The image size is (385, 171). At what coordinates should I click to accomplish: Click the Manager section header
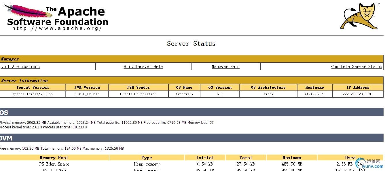tap(191, 59)
